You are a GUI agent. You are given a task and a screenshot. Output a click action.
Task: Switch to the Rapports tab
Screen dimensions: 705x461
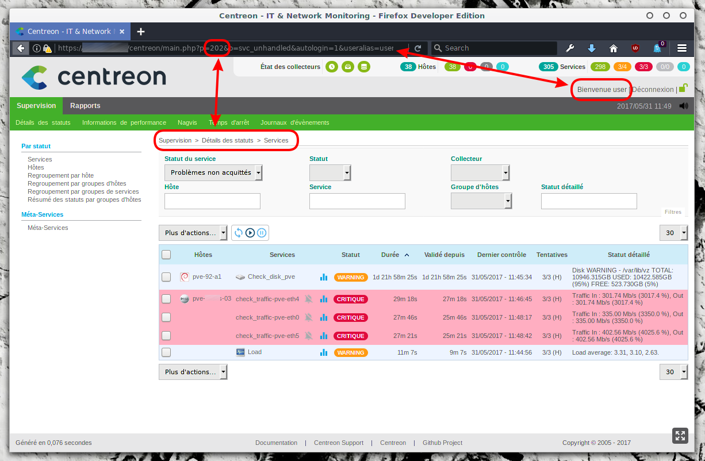pos(85,106)
